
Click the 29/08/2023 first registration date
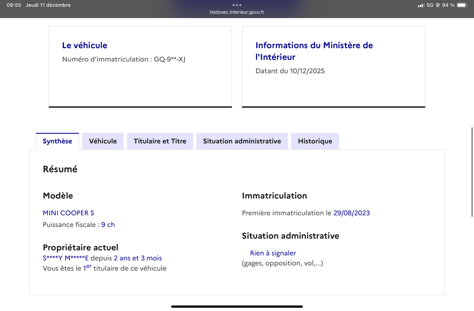pyautogui.click(x=352, y=213)
